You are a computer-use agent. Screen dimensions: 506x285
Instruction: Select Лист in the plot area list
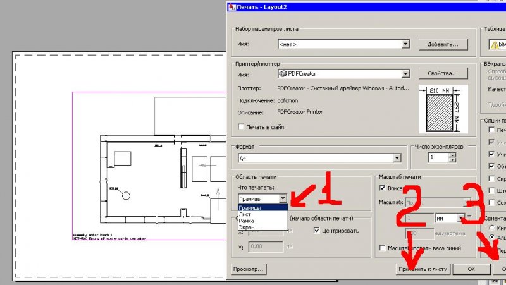[x=262, y=214]
